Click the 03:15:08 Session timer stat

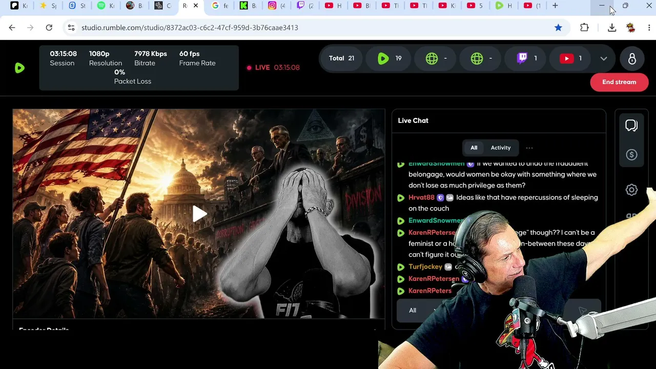[x=63, y=58]
